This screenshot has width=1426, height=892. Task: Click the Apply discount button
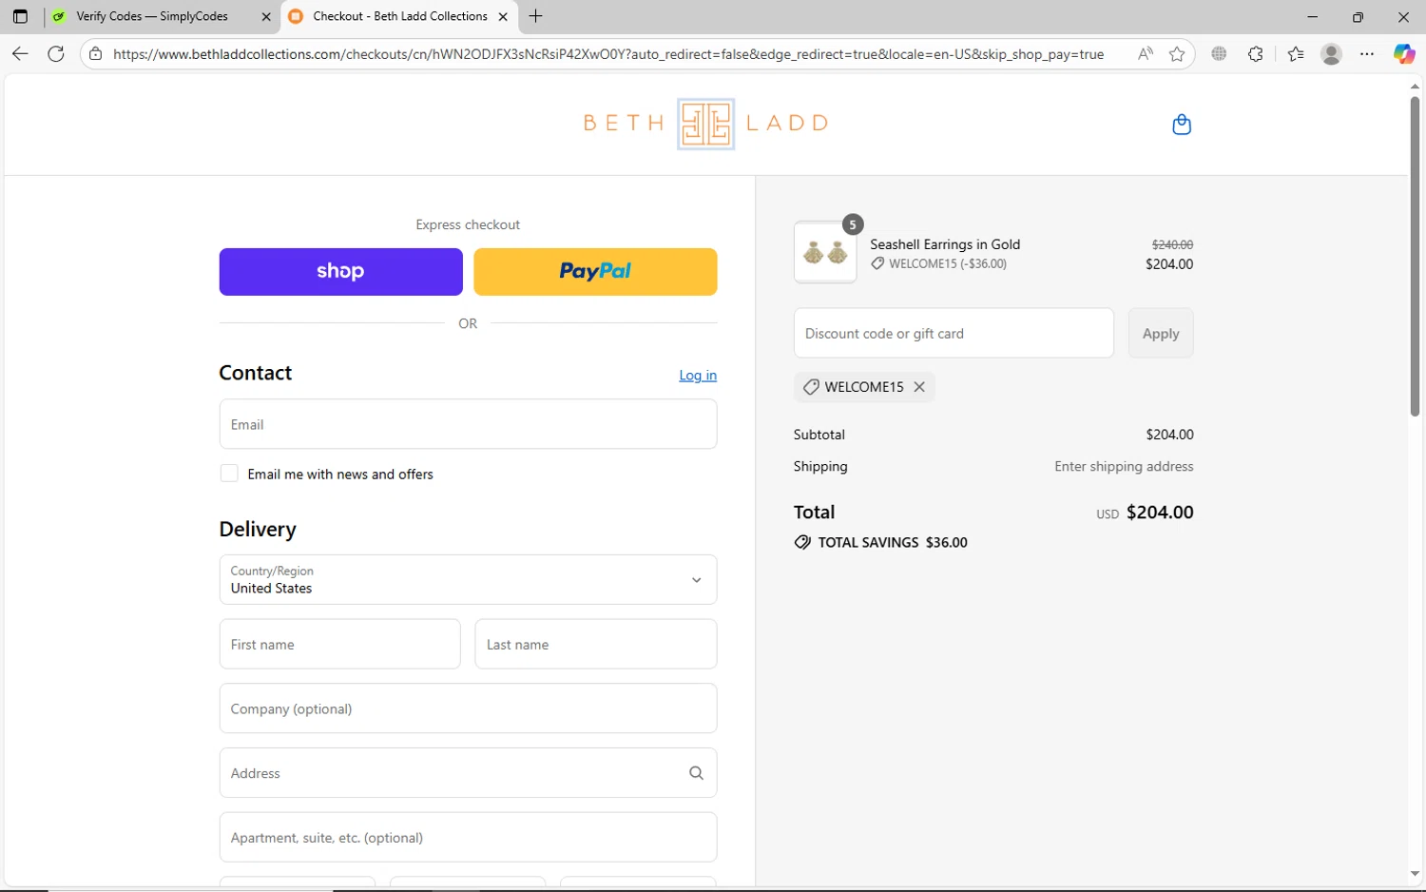pyautogui.click(x=1161, y=334)
